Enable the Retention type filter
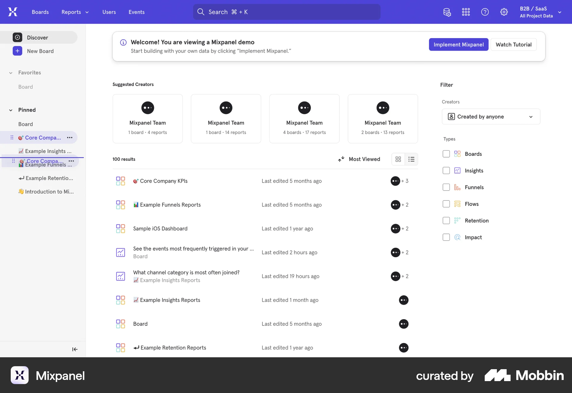This screenshot has width=572, height=393. coord(446,220)
